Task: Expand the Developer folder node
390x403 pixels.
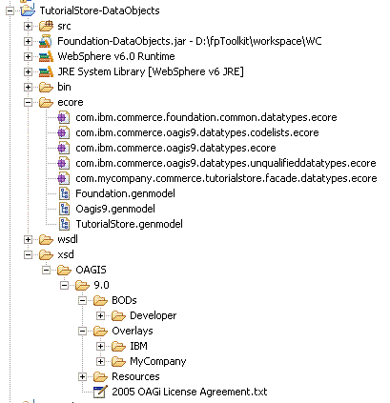Action: [100, 315]
